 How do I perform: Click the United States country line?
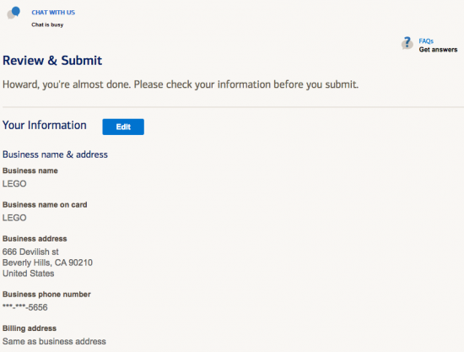pyautogui.click(x=28, y=273)
